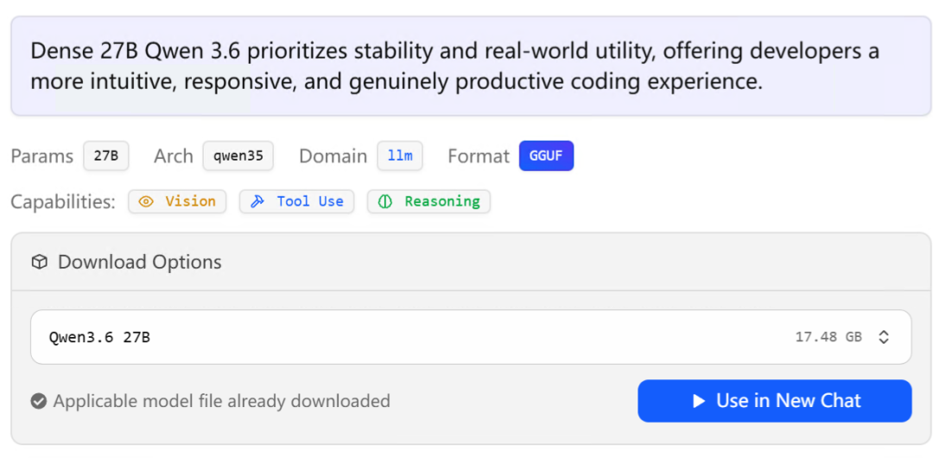
Task: Click the llm domain tag
Action: click(x=400, y=156)
